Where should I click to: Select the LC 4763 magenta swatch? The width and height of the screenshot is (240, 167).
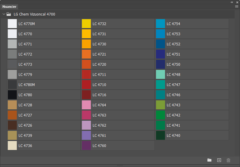[x=86, y=115]
